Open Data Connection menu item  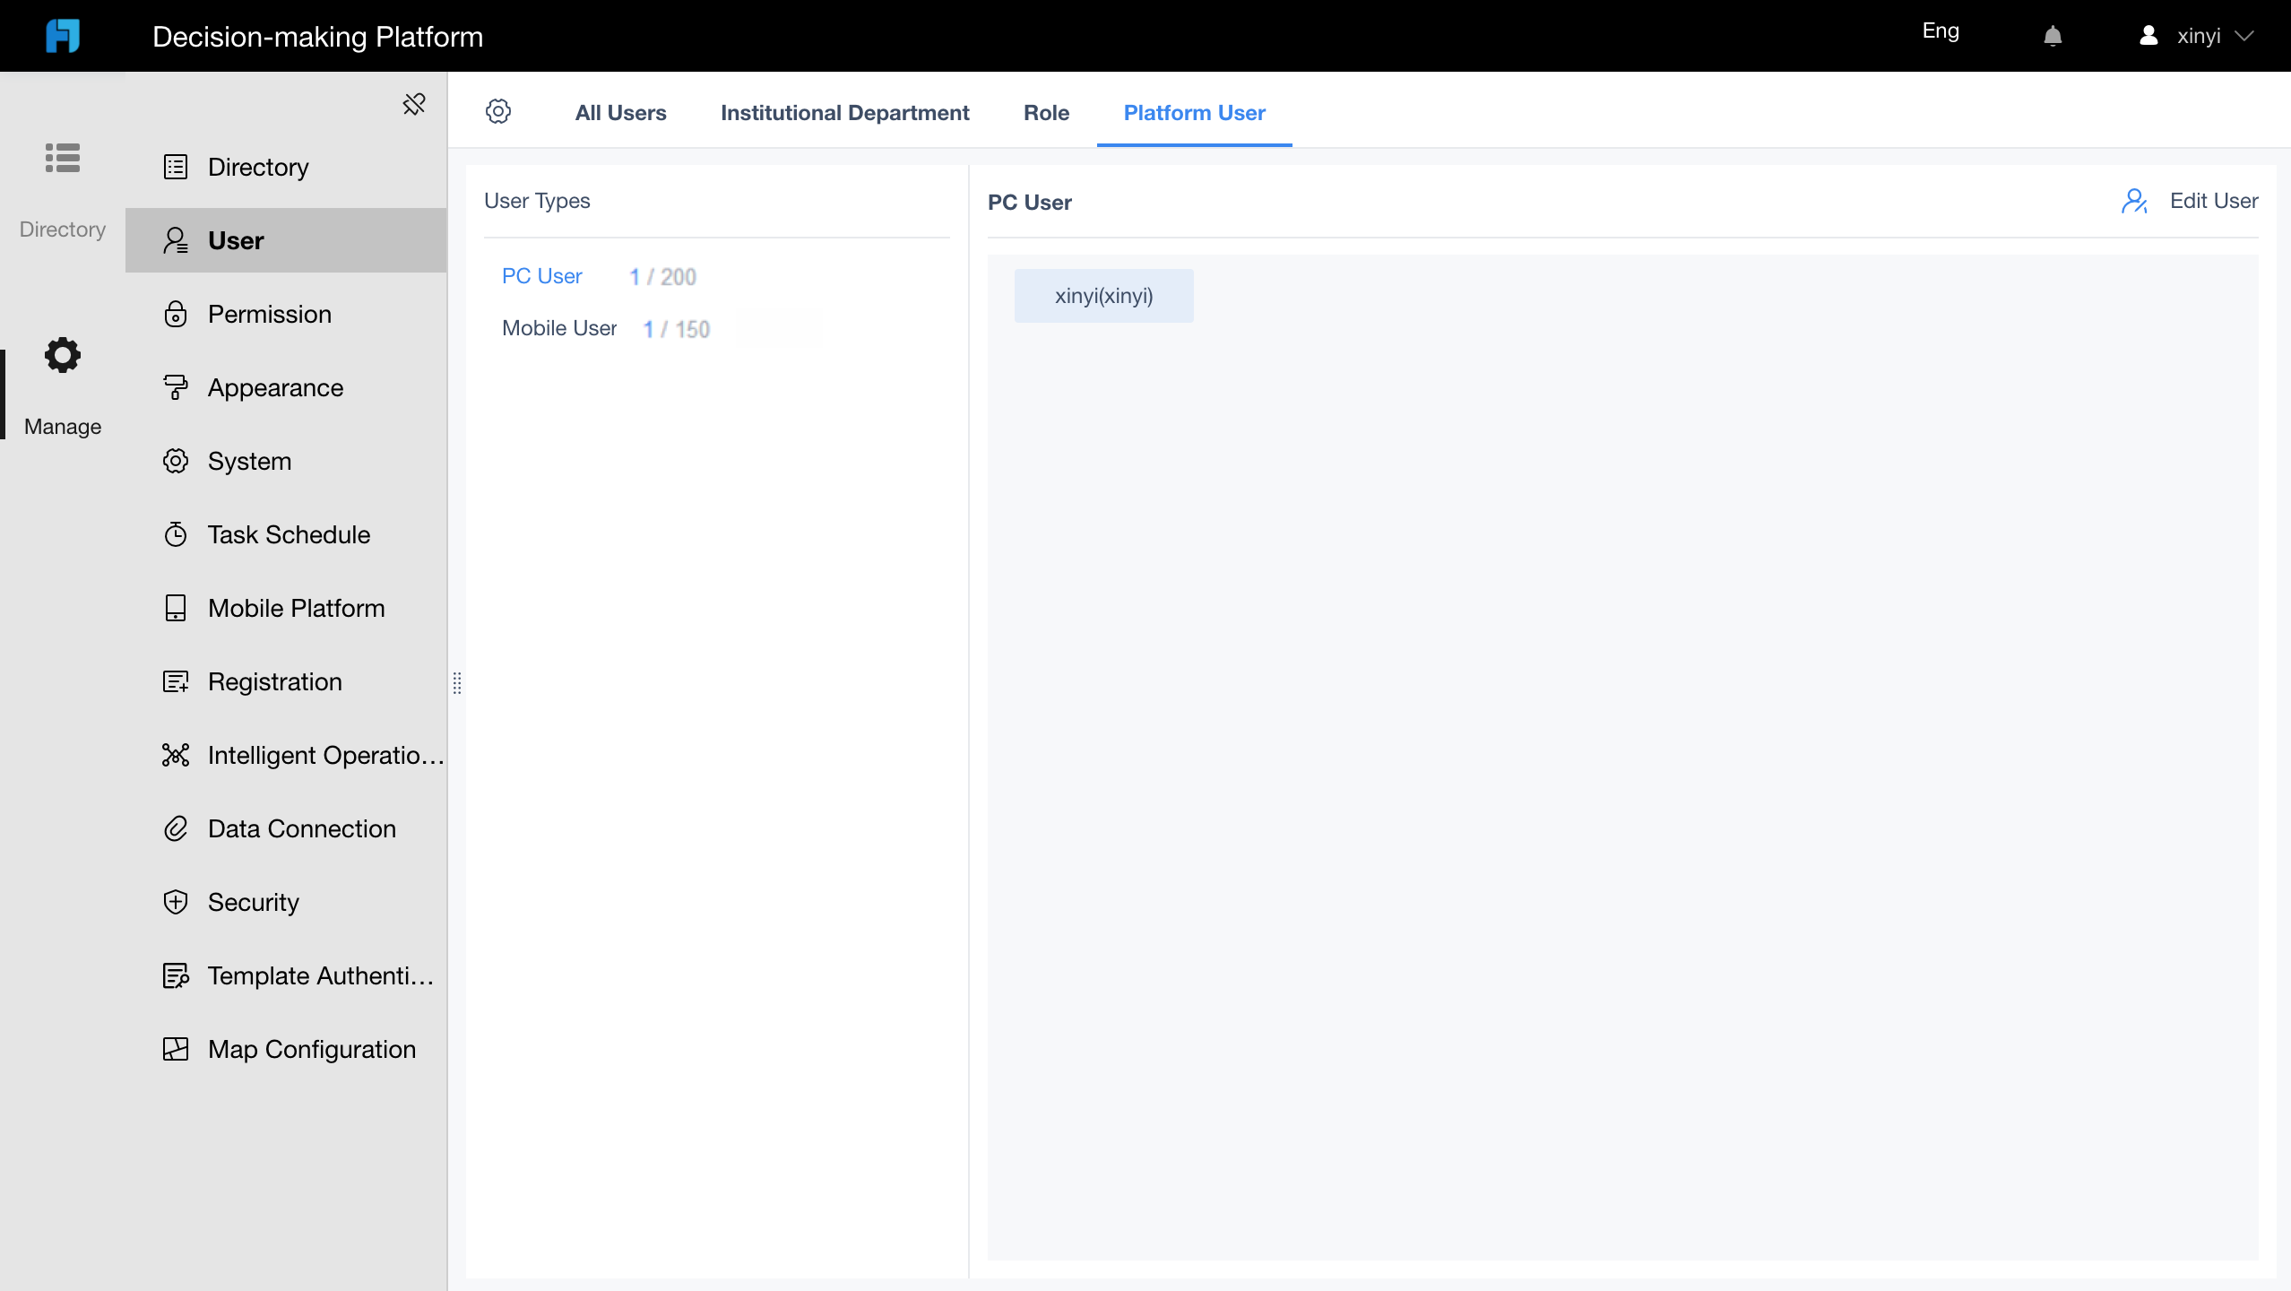(301, 828)
